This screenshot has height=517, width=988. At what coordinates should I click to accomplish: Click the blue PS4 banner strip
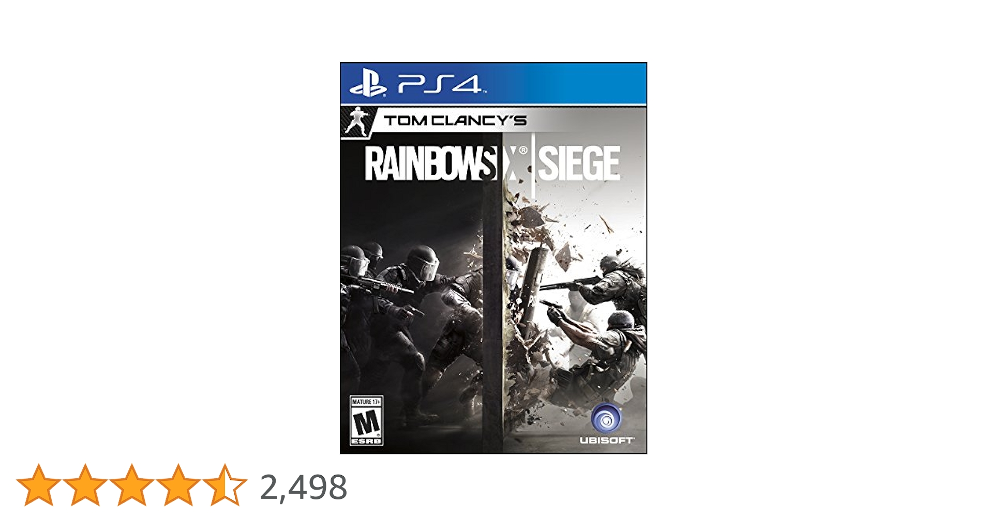(564, 84)
